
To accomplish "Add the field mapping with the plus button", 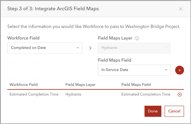I will pyautogui.click(x=179, y=70).
